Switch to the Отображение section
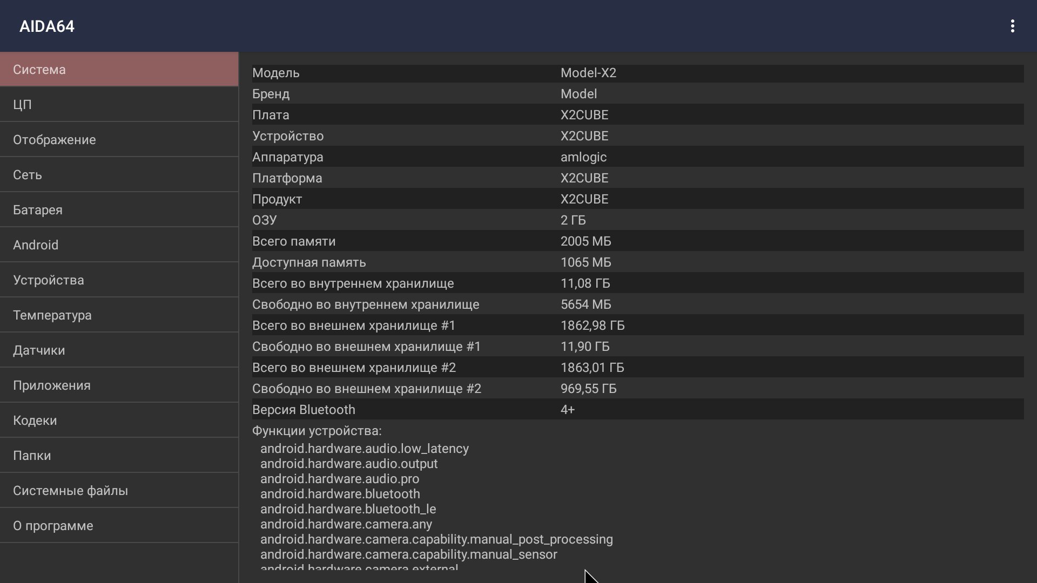 (119, 140)
